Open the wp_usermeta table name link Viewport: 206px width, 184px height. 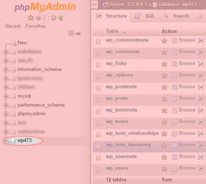pos(121,157)
